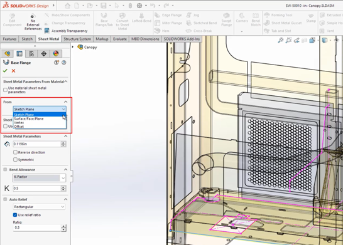The width and height of the screenshot is (343, 245).
Task: Cancel Base Flange with red X
Action: (14, 71)
